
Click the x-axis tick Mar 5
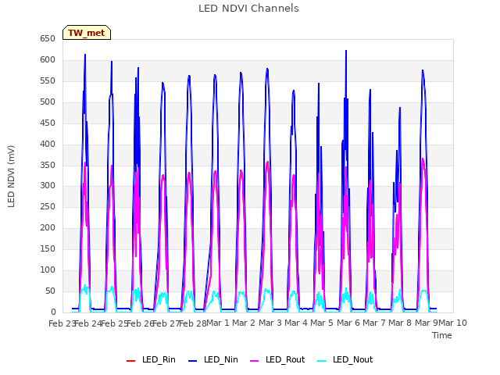(322, 323)
